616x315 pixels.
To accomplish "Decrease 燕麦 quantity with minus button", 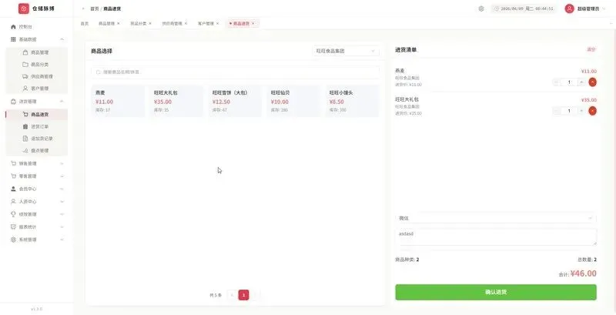I will 556,82.
